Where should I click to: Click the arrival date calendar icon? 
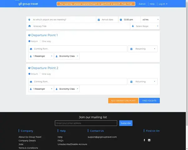point(99,20)
